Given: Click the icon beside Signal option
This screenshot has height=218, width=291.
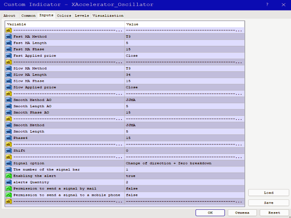Looking at the screenshot, I should [9, 163].
